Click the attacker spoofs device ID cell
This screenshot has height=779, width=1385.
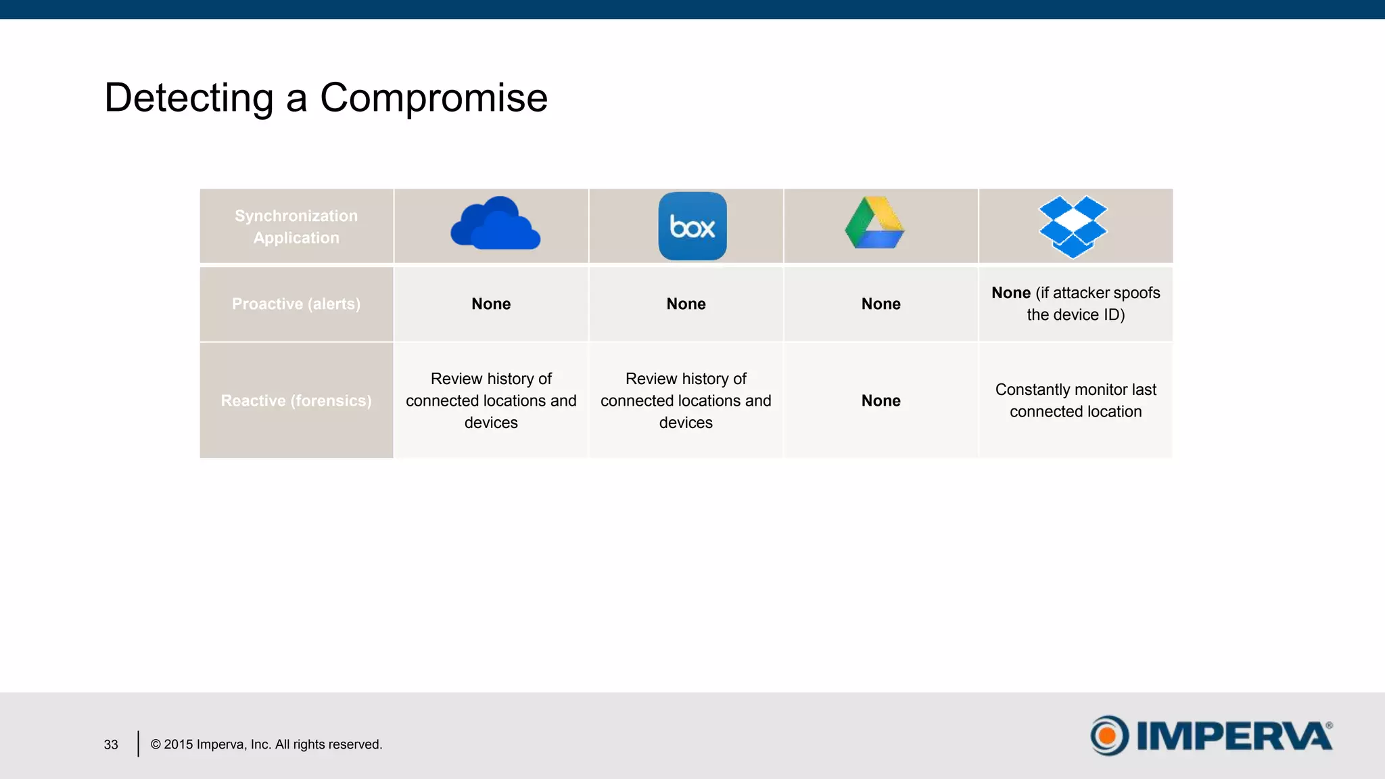click(1075, 304)
